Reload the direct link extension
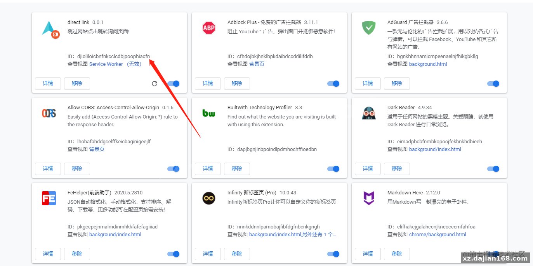Viewport: 533px width, 266px height. coord(155,84)
